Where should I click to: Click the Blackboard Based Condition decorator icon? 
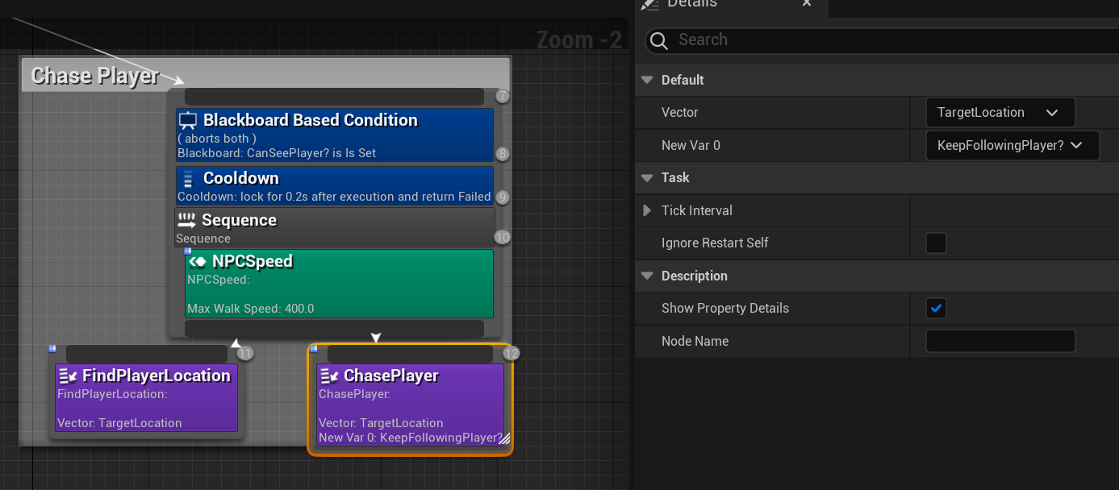(188, 121)
